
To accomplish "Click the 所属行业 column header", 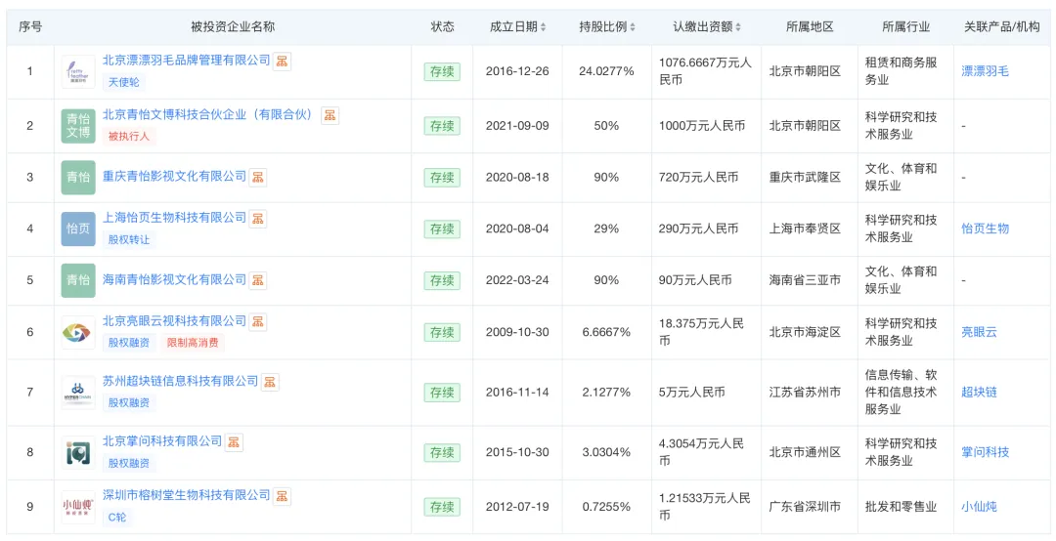I will point(905,27).
